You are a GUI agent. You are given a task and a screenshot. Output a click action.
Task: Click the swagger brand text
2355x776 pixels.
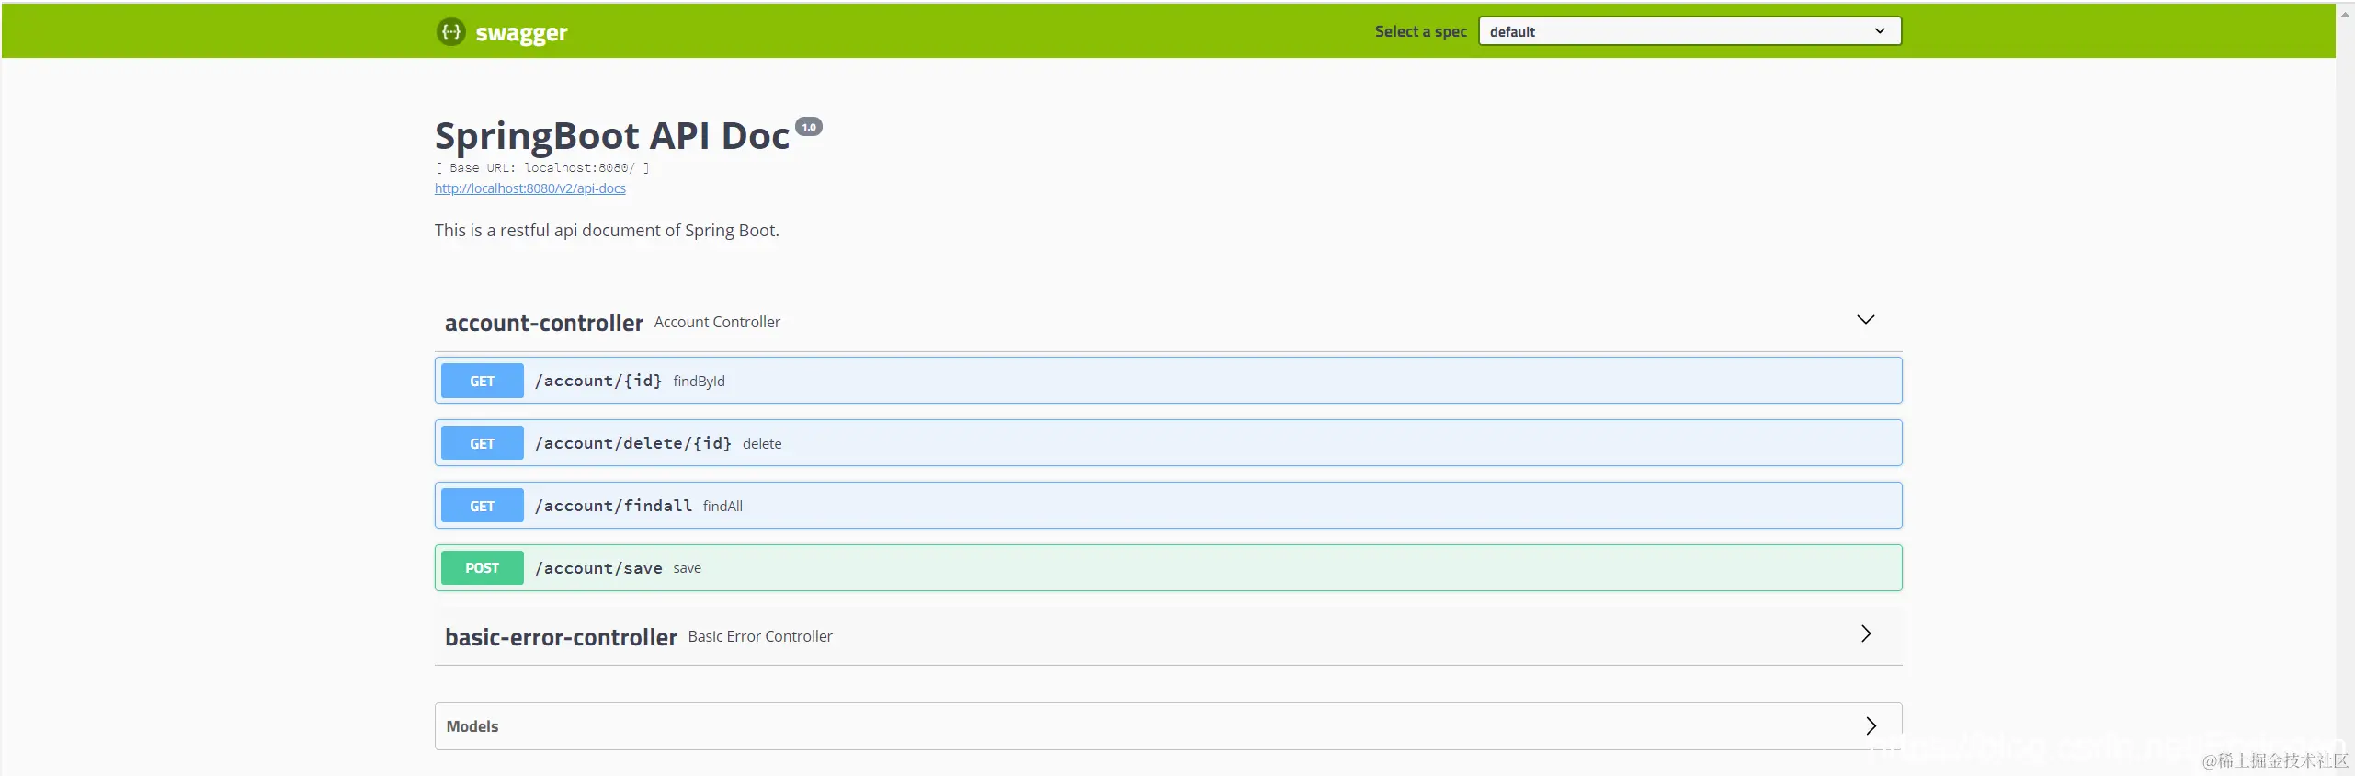click(521, 33)
